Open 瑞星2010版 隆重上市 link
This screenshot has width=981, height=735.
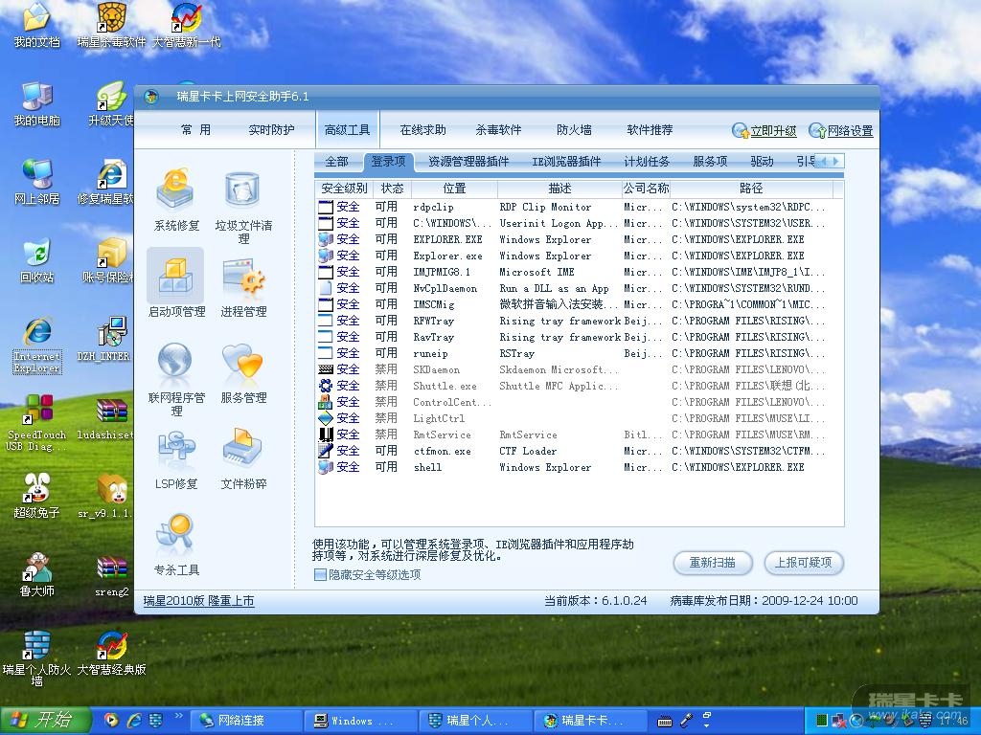tap(198, 601)
